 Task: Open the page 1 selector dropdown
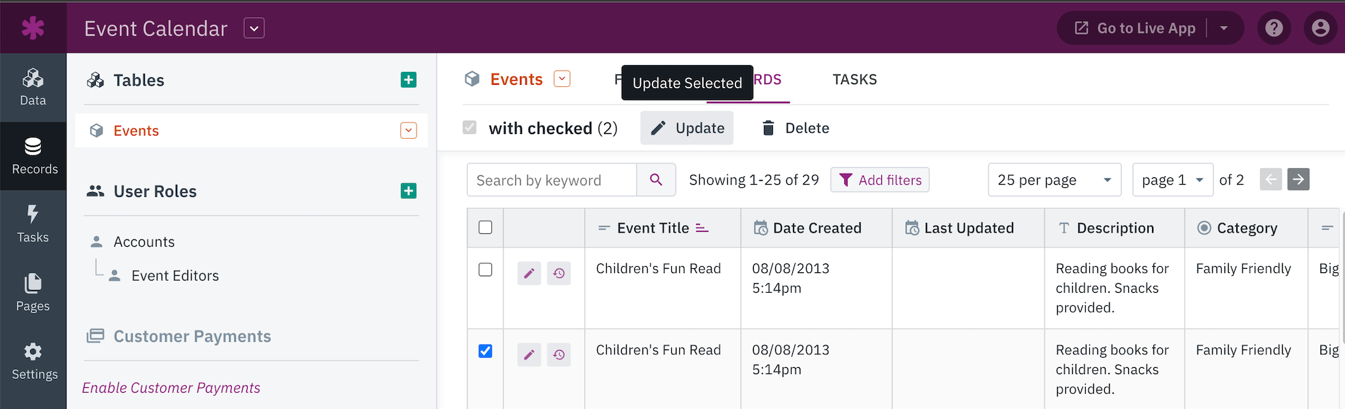pyautogui.click(x=1173, y=180)
